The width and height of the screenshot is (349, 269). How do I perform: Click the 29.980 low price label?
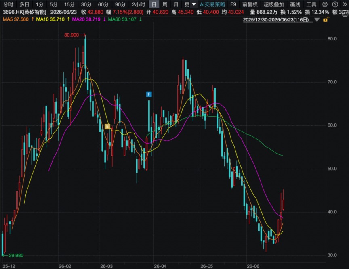point(16,256)
